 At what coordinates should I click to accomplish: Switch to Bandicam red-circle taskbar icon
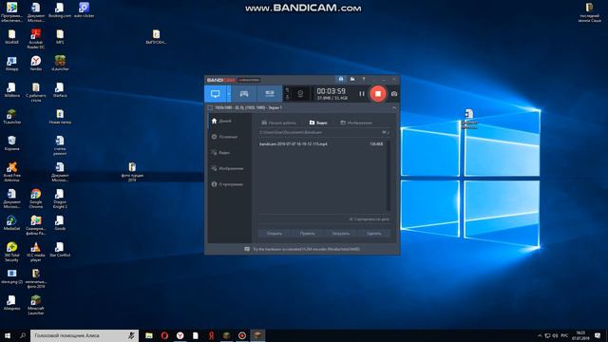click(x=242, y=335)
